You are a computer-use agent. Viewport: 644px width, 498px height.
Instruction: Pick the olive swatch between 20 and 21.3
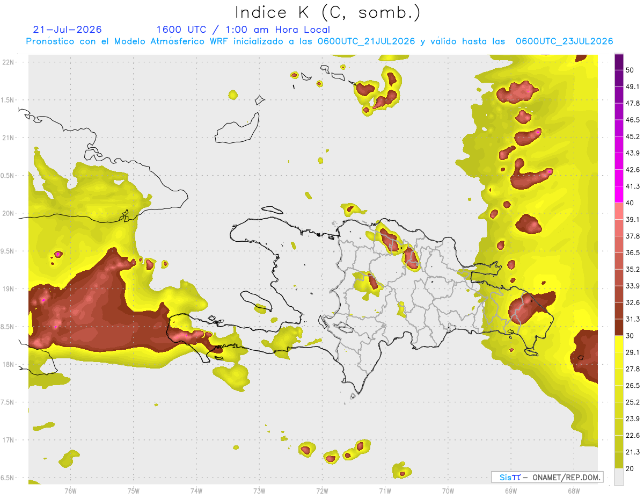619,460
